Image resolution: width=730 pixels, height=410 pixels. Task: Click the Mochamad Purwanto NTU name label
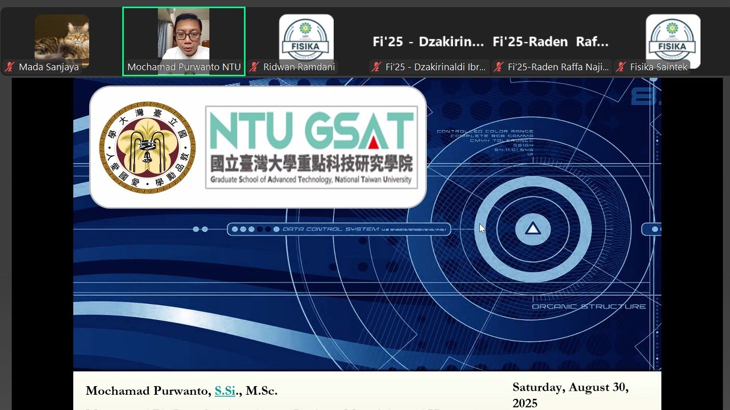coord(184,67)
